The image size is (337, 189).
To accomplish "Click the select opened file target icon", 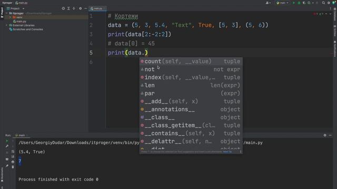I will point(63,8).
